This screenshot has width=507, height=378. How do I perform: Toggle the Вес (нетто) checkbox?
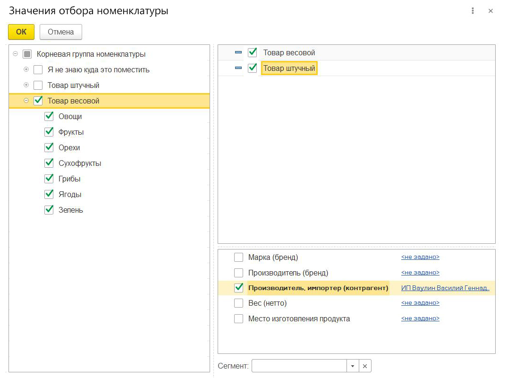239,303
